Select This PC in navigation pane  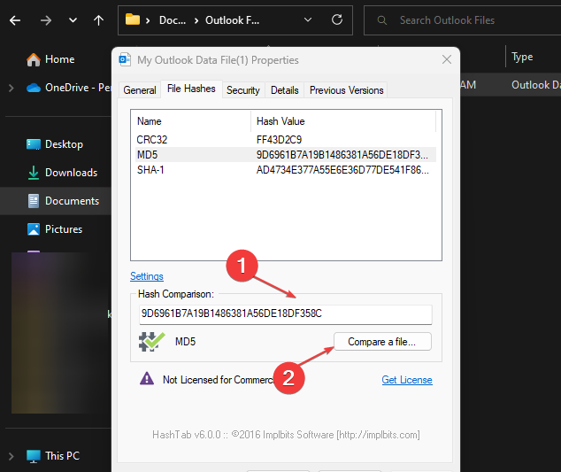(x=53, y=456)
